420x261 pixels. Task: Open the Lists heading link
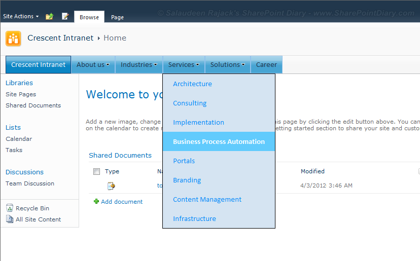(x=13, y=127)
